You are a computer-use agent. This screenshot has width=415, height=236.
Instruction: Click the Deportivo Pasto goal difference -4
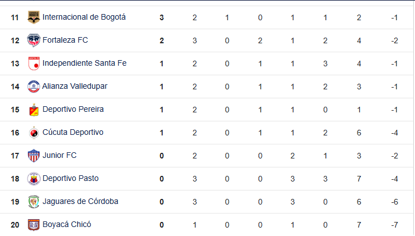point(394,179)
